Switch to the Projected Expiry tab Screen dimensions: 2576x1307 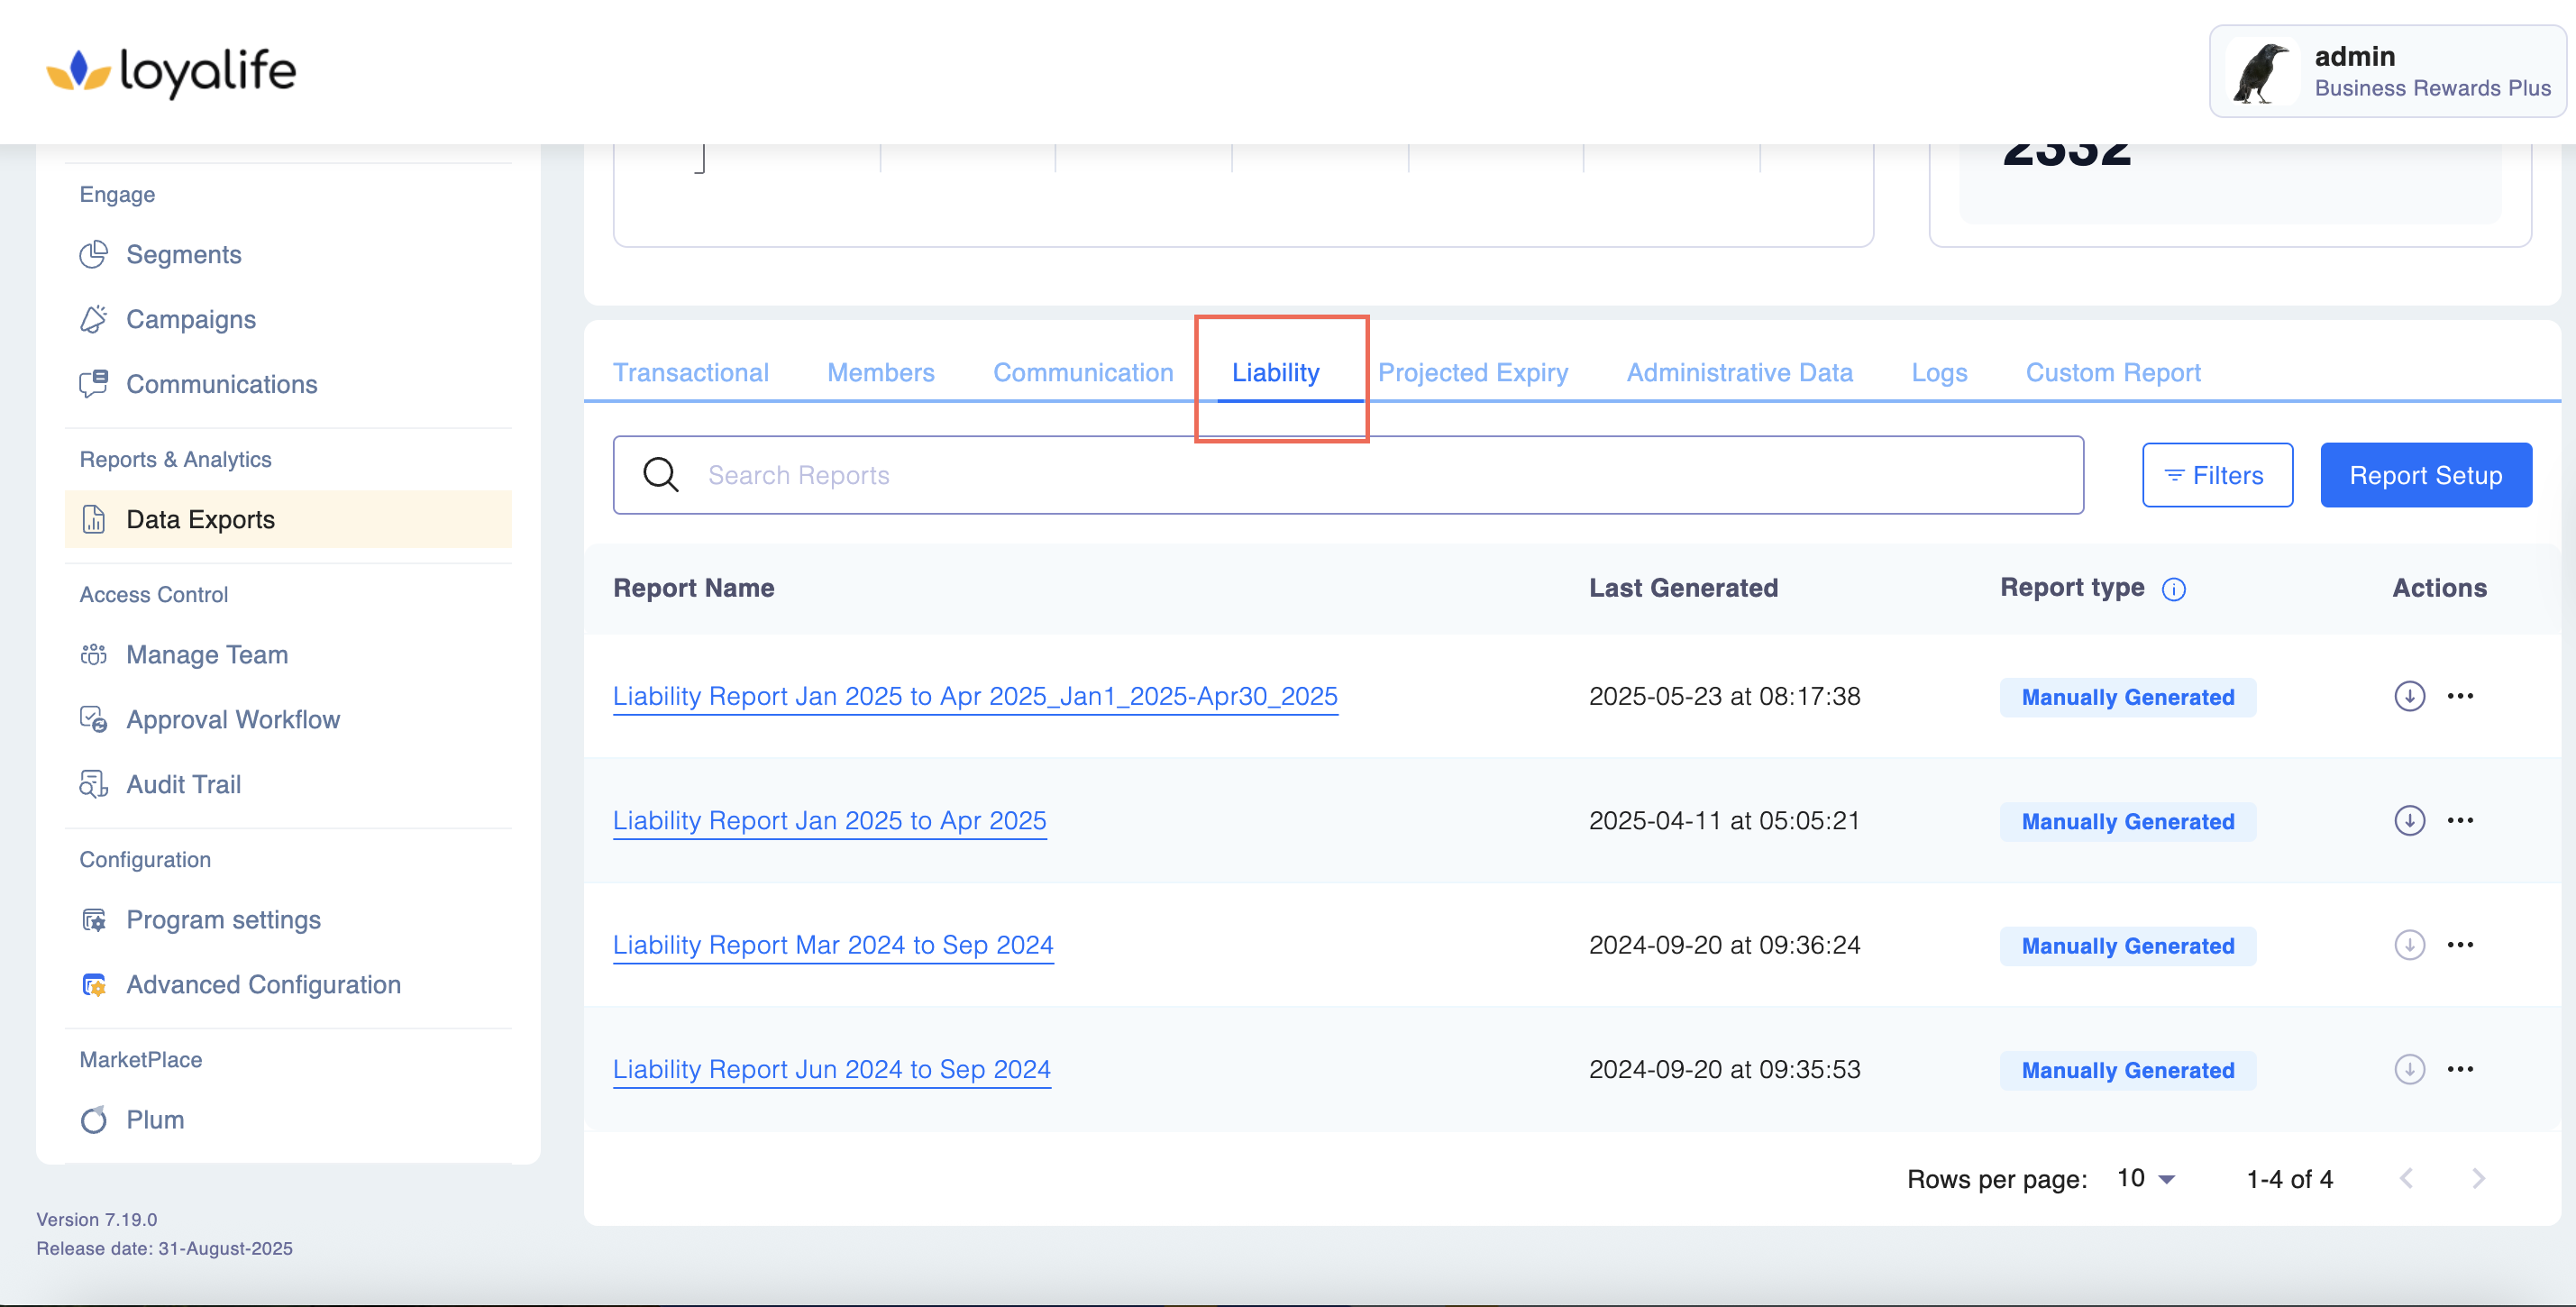point(1472,372)
